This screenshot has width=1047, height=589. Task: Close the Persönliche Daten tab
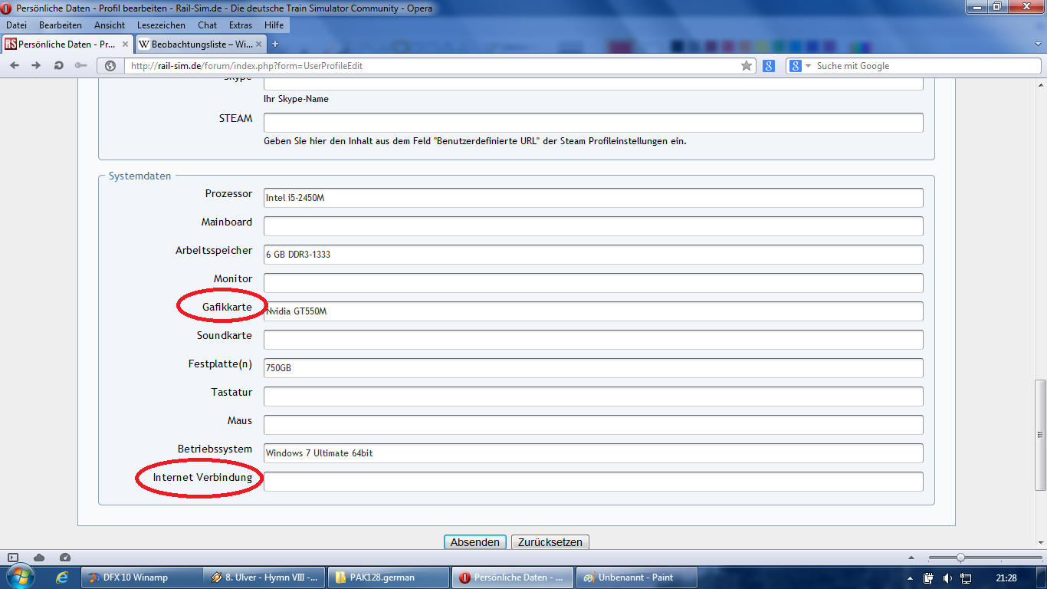[126, 44]
